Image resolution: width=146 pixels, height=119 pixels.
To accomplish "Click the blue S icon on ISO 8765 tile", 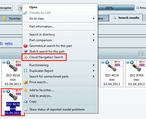I will [x=132, y=62].
